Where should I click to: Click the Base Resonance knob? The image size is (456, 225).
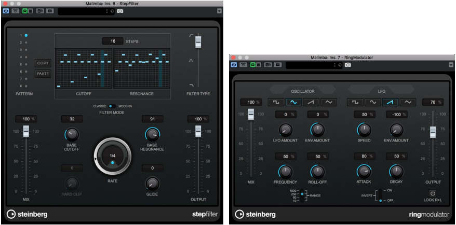click(152, 134)
